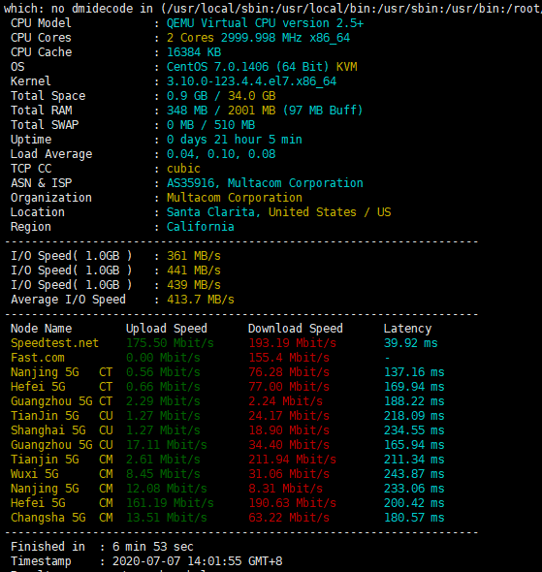Image resolution: width=542 pixels, height=572 pixels.
Task: Click the Download Speed column header
Action: [296, 329]
